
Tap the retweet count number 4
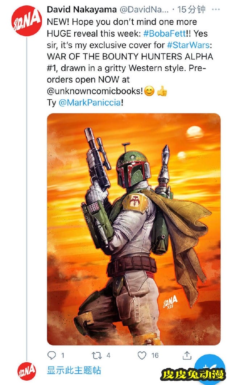coord(108,355)
